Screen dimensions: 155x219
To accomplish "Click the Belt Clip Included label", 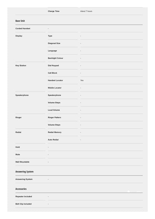I will (23, 204).
